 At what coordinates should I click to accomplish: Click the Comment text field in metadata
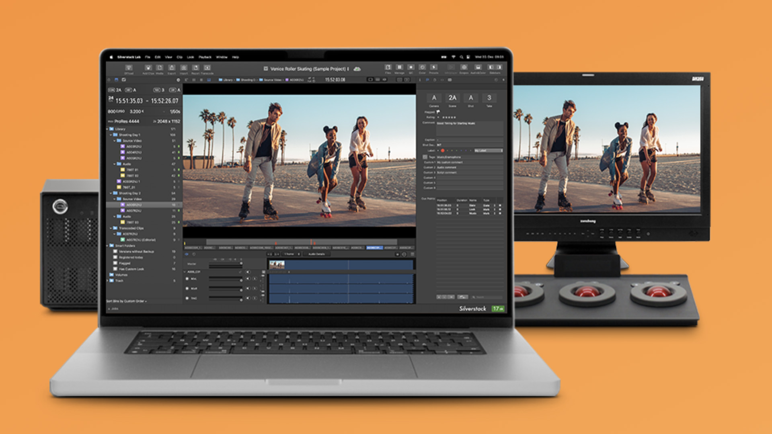click(470, 129)
